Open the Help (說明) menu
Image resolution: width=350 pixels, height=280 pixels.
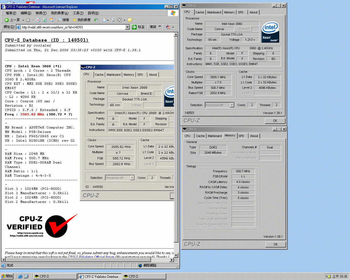point(93,13)
